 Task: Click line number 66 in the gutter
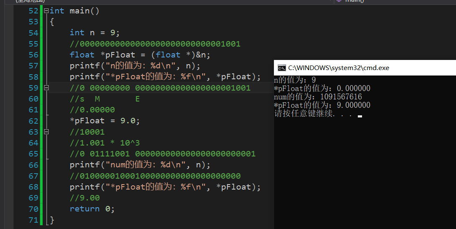(34, 165)
